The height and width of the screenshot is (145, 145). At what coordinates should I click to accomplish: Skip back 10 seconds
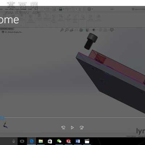63,128
